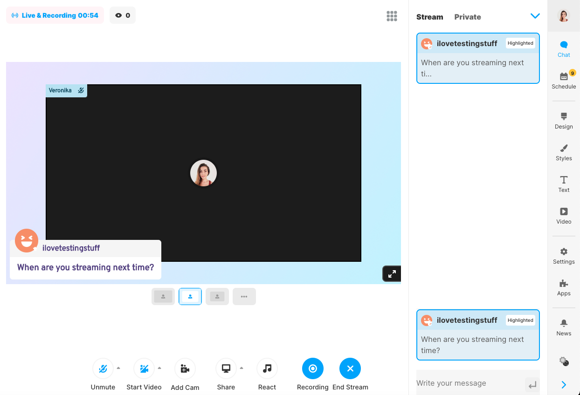Start Video camera toggle

(x=144, y=368)
